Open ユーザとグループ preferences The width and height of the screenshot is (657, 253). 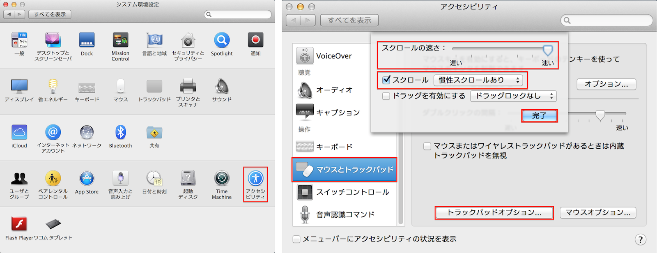[x=19, y=178]
